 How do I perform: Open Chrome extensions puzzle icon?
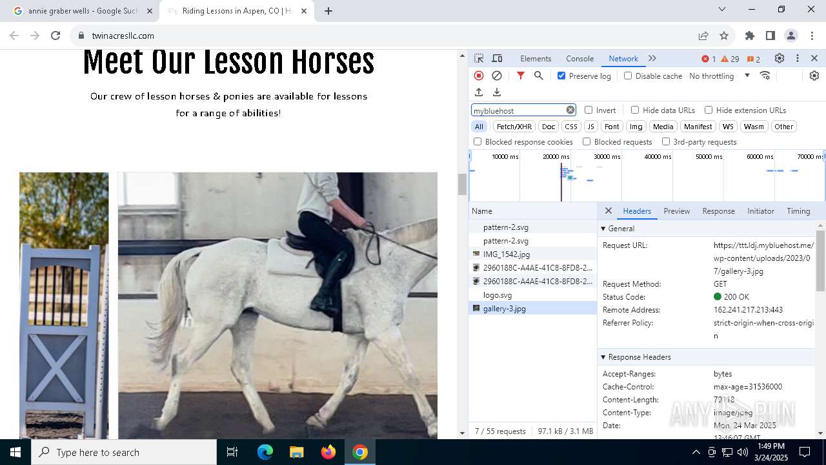750,36
